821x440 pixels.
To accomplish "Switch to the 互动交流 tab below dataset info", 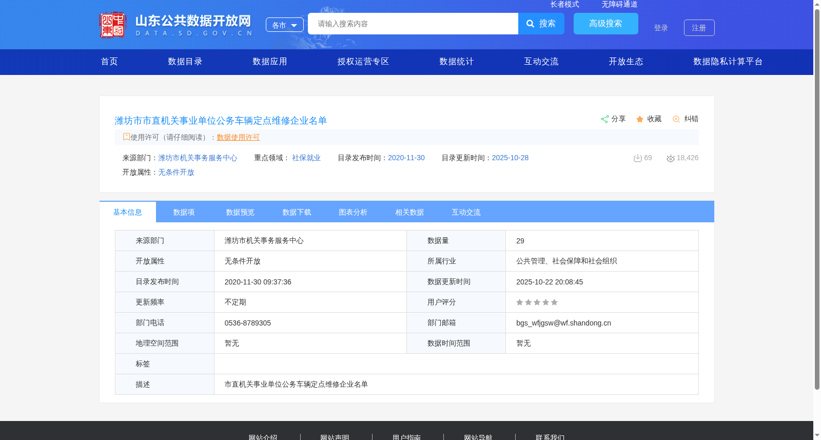I will [x=466, y=212].
